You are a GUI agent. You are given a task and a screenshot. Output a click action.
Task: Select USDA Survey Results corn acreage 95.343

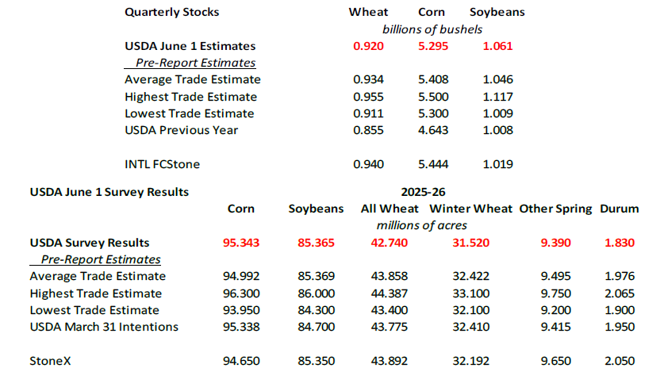241,243
